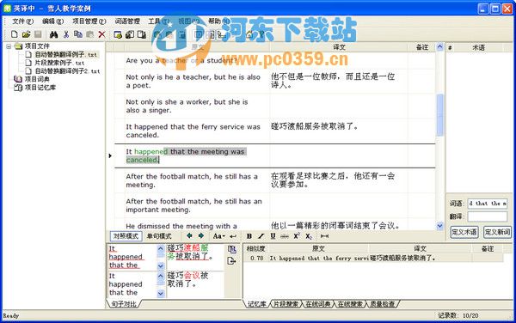The width and height of the screenshot is (516, 323).
Task: Click the scissors Cut icon
Action: tap(66, 34)
